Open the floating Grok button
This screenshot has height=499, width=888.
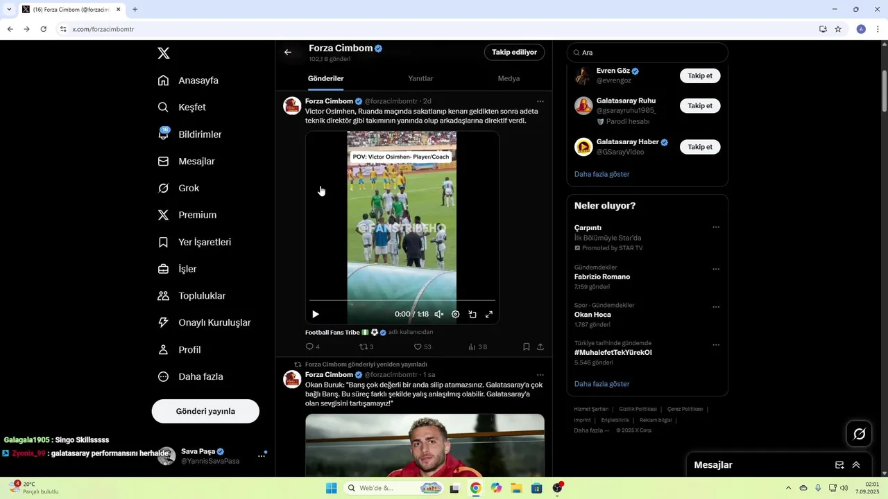pyautogui.click(x=860, y=434)
